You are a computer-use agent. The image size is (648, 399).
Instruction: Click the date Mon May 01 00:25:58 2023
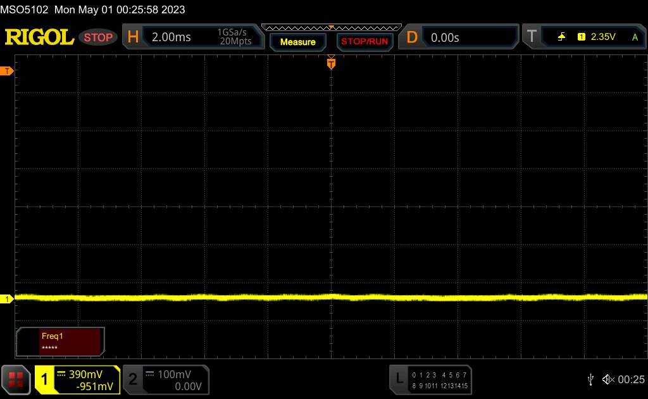pos(120,9)
